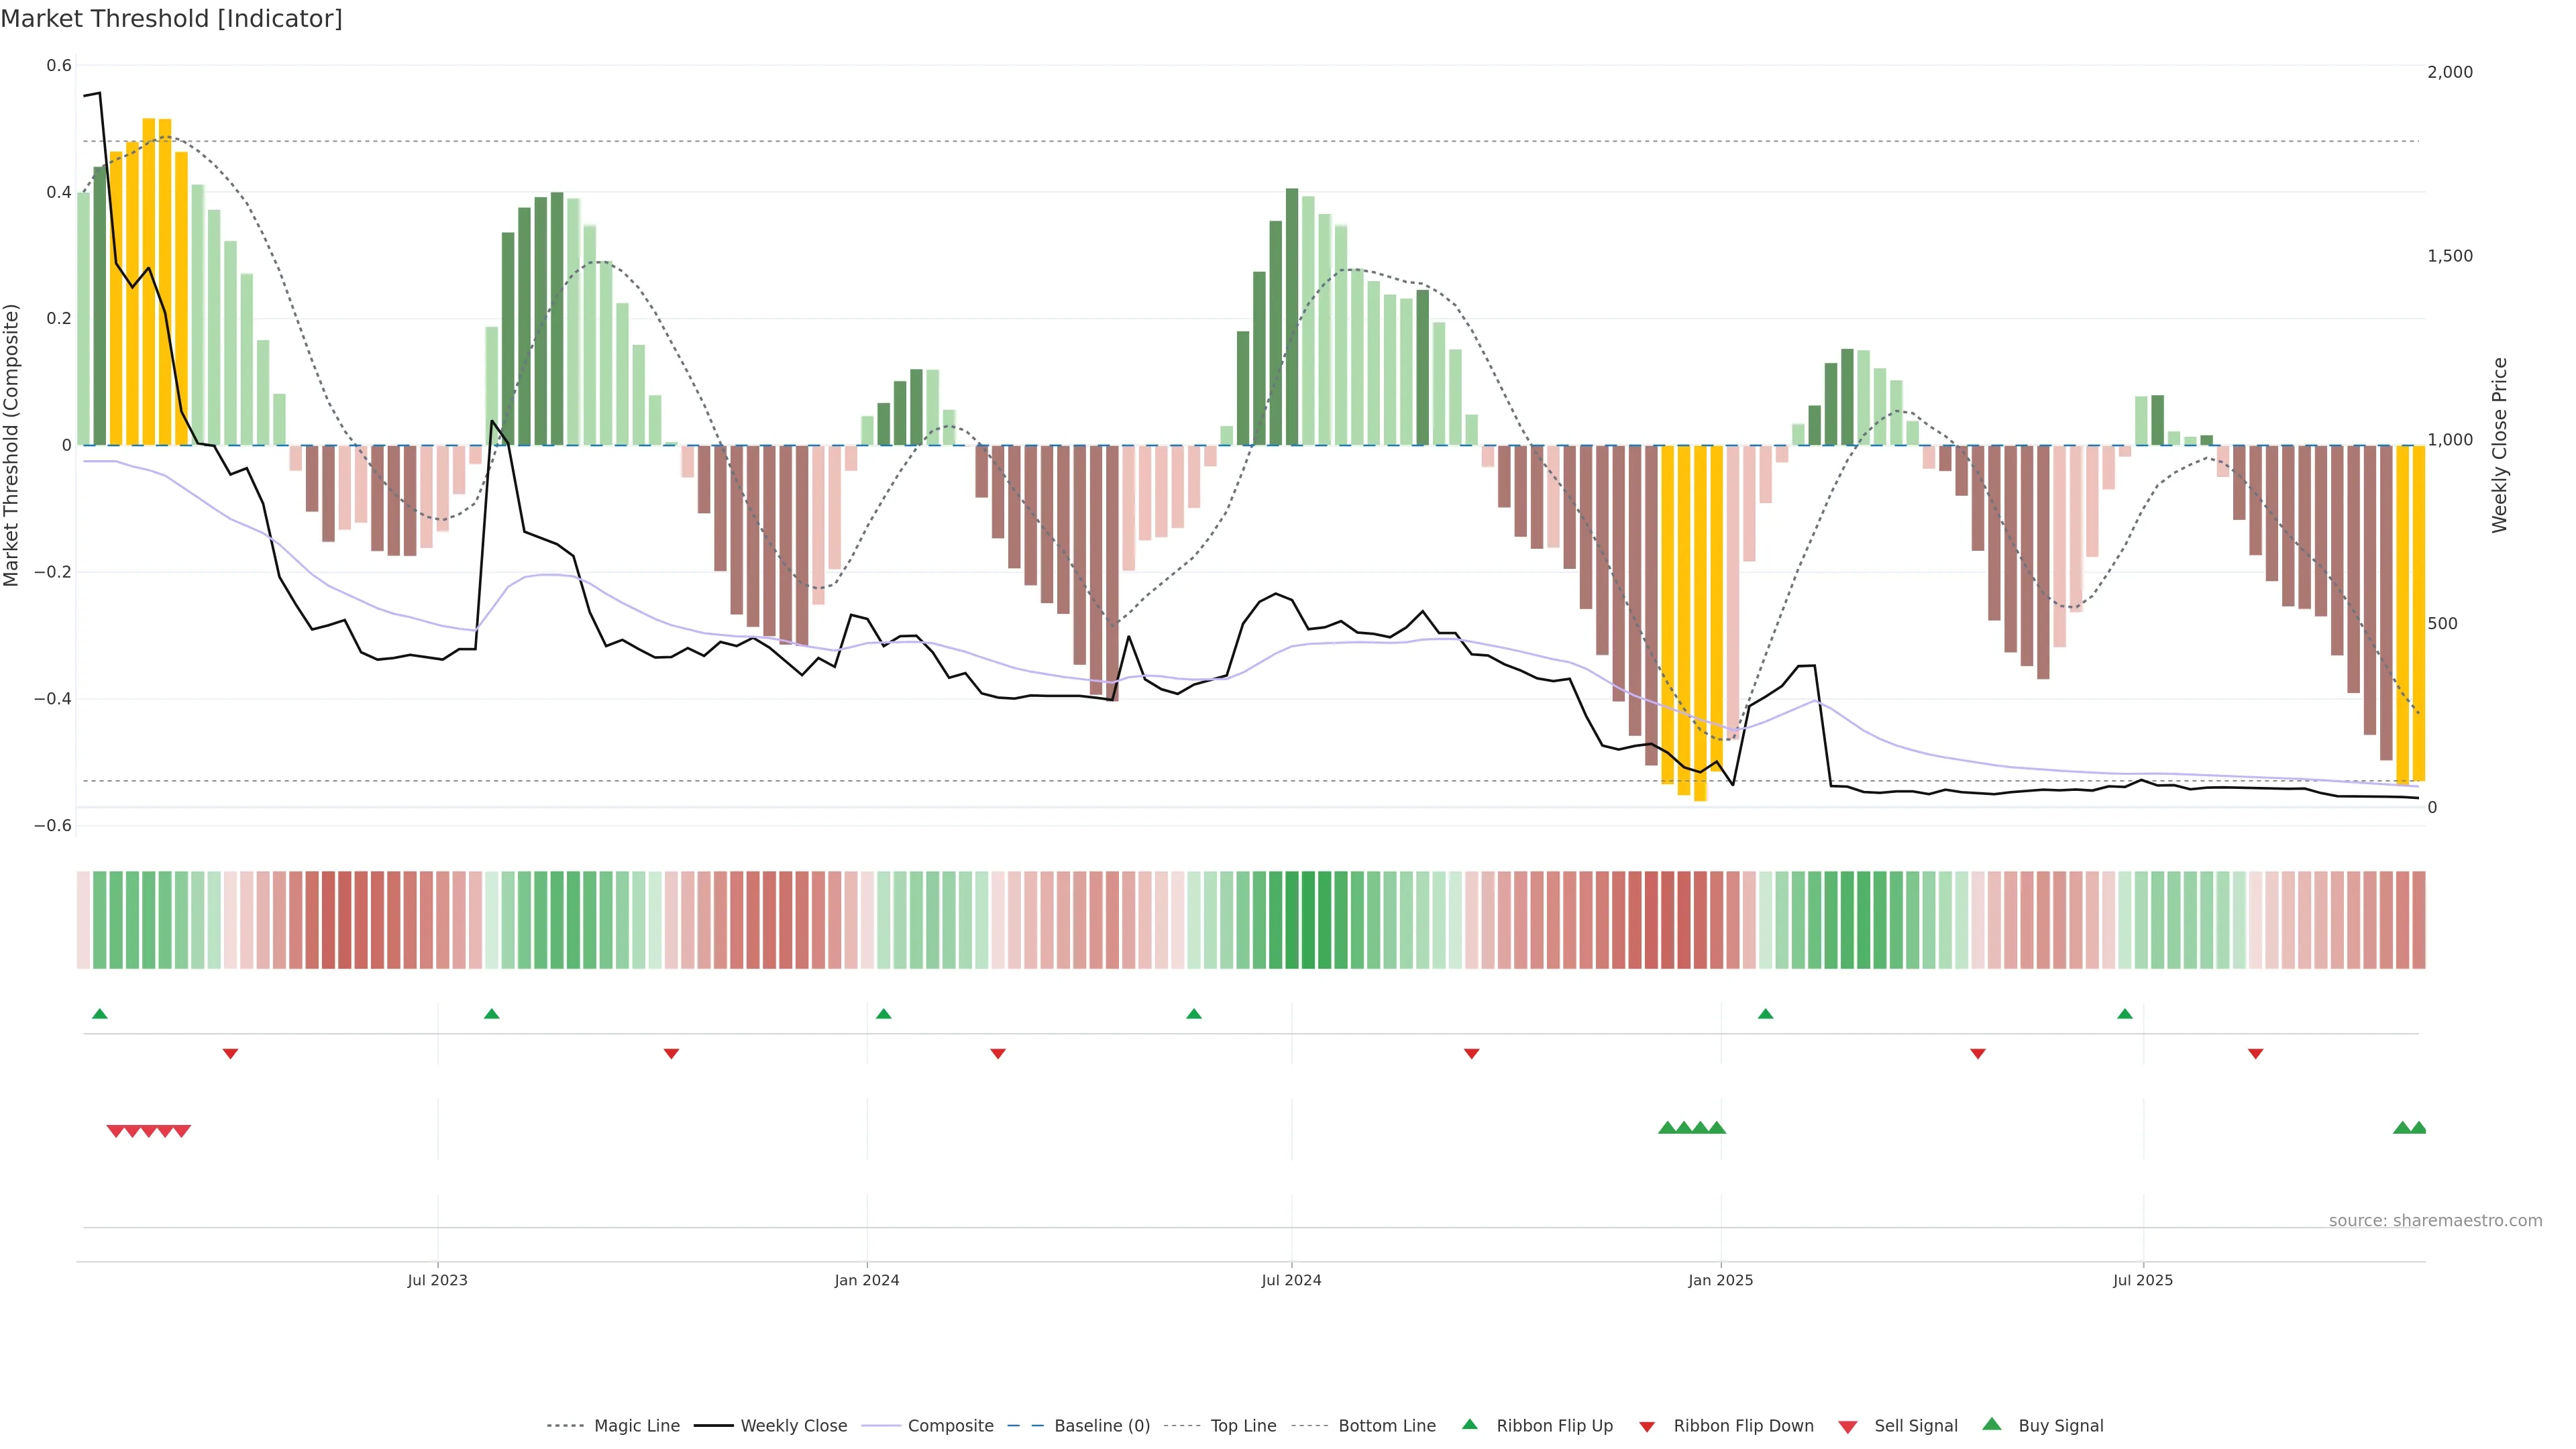
Task: Click ribbon flip up marker near Jan 2024
Action: [x=883, y=1014]
